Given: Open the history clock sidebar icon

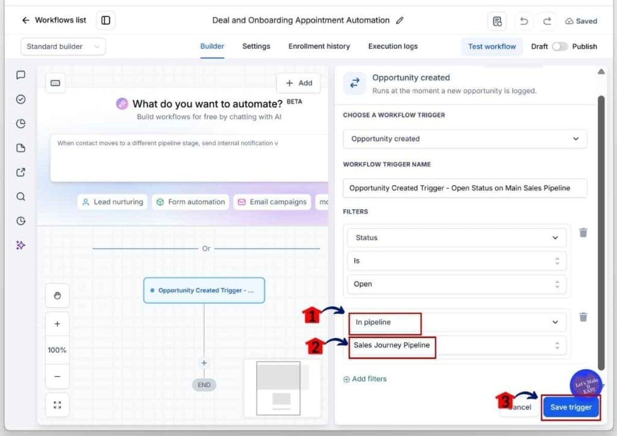Looking at the screenshot, I should click(21, 221).
